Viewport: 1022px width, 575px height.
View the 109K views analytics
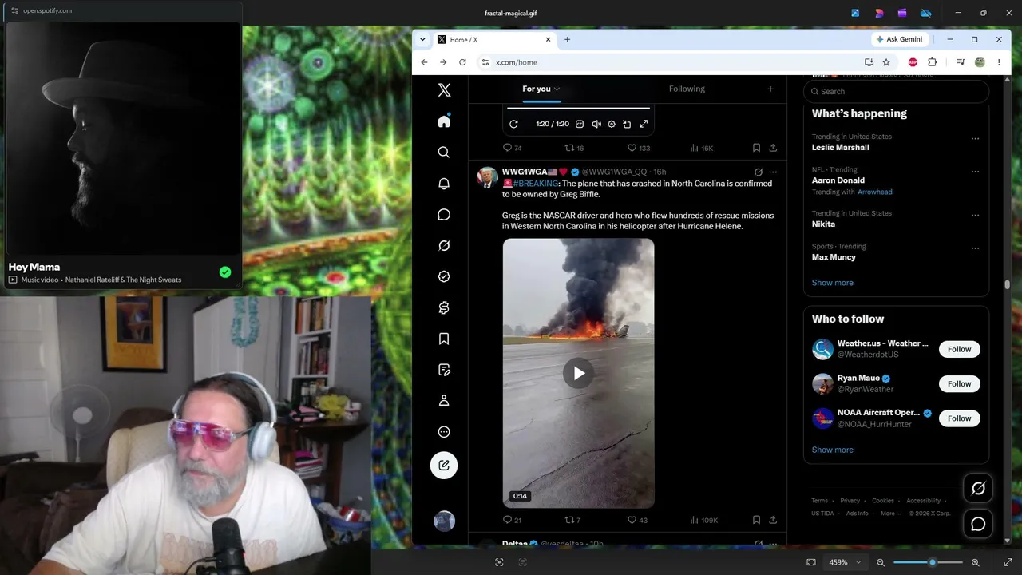click(703, 520)
